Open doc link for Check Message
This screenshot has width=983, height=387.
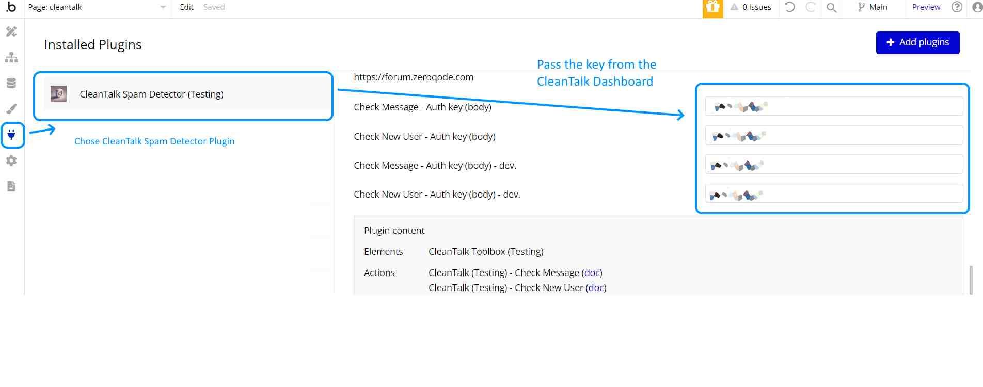592,272
